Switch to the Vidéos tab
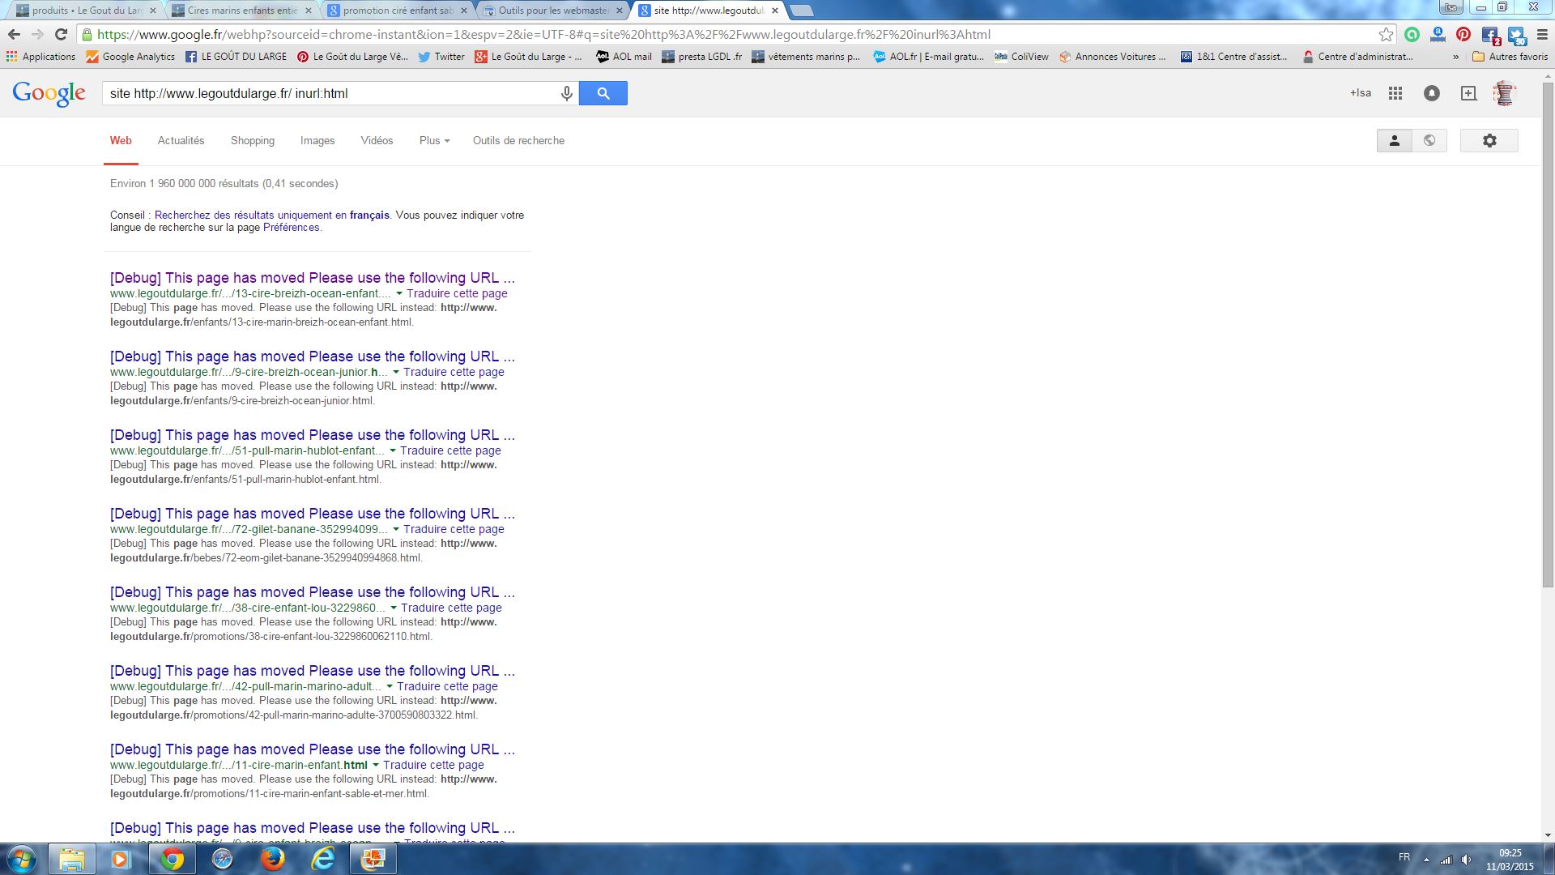 [377, 140]
